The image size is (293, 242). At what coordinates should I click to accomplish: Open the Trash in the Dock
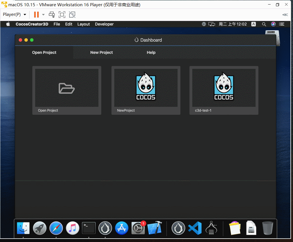point(267,228)
